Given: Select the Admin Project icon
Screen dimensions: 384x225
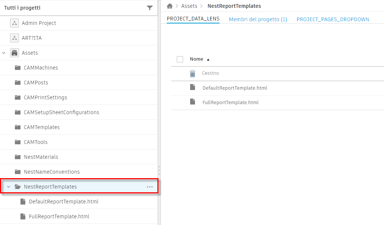Looking at the screenshot, I should [14, 23].
